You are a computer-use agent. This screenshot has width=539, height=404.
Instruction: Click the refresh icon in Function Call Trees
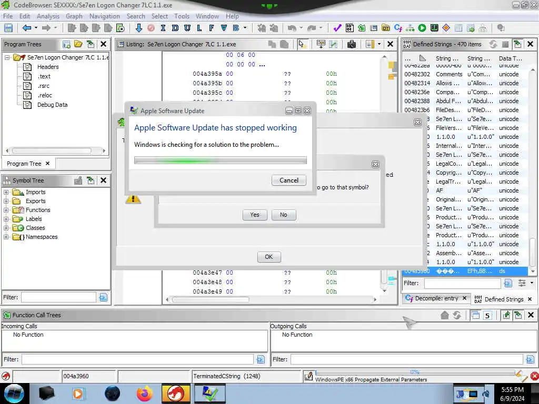[457, 315]
